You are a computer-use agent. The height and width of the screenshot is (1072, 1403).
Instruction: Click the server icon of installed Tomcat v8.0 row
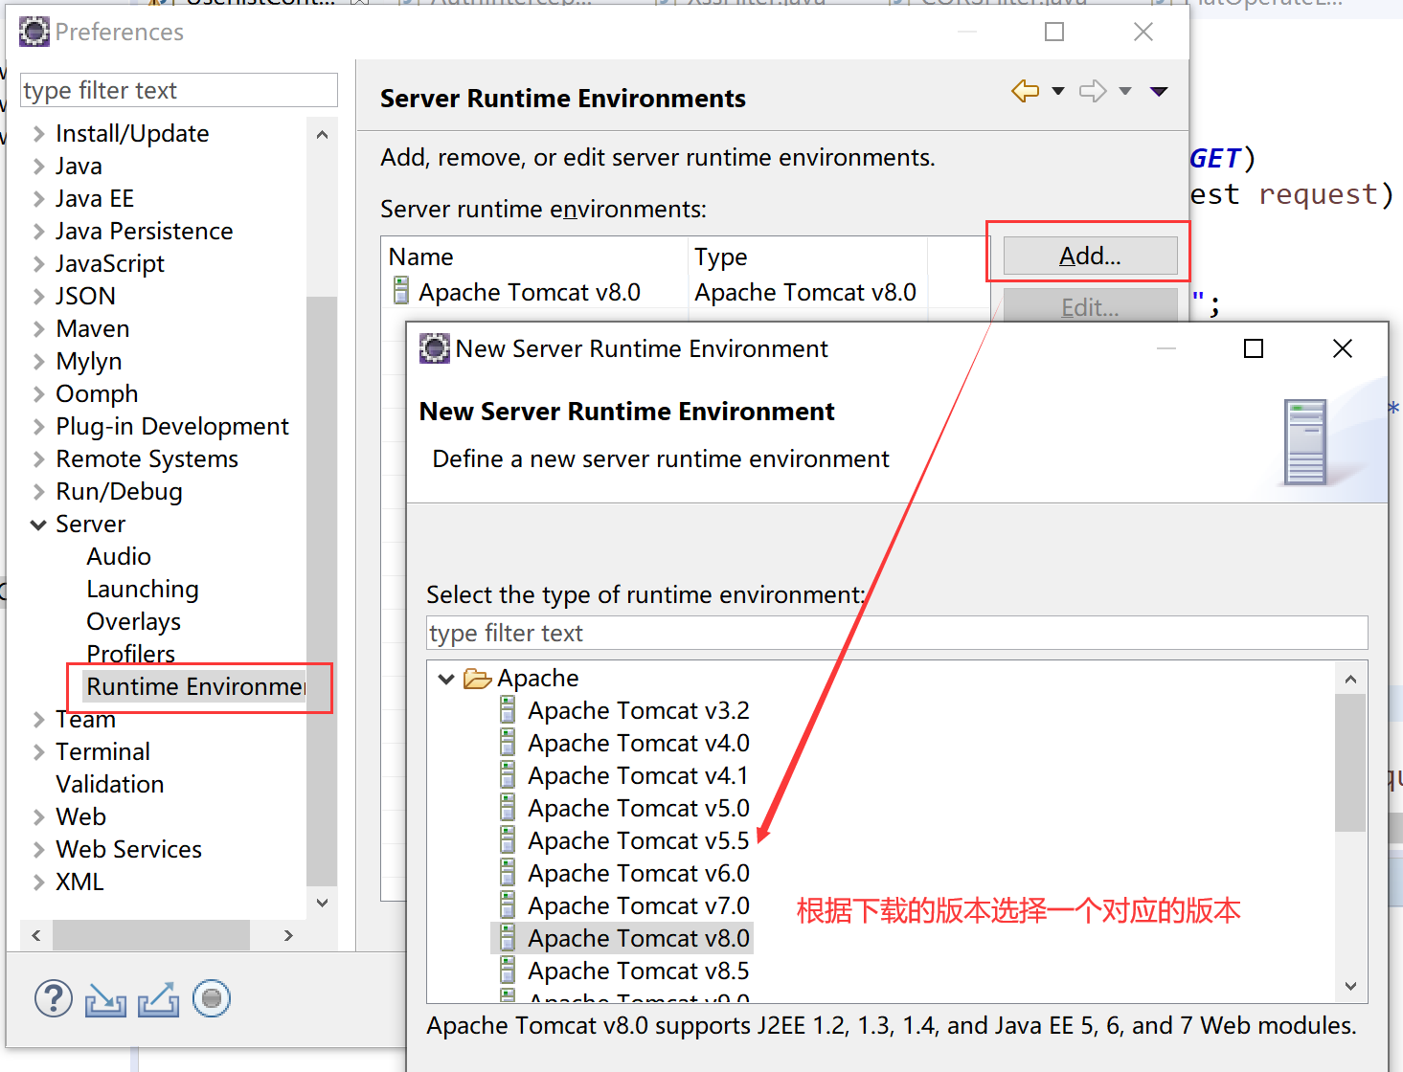(x=401, y=291)
